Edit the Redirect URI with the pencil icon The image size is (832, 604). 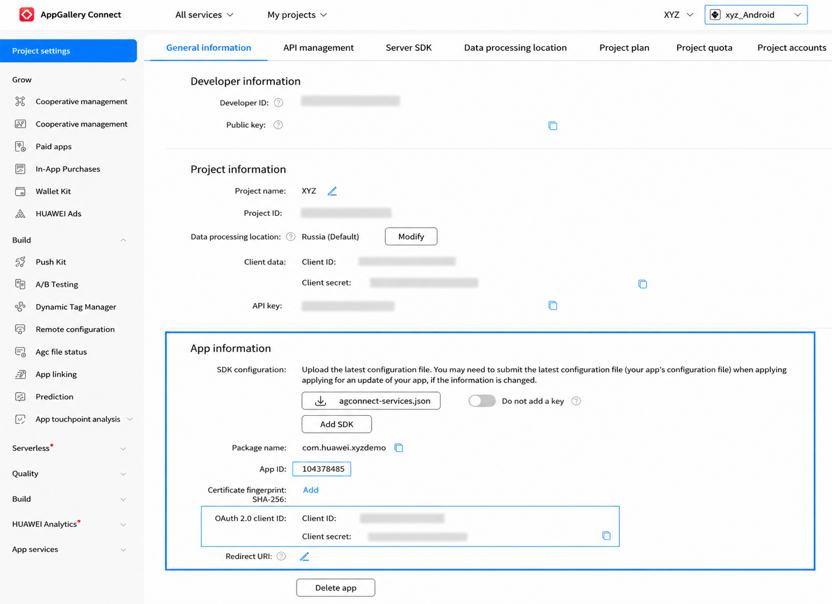click(x=304, y=557)
